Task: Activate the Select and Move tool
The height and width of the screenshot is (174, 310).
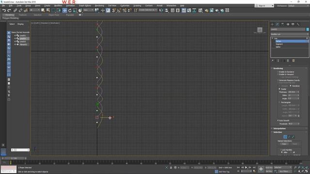Action: (64, 11)
